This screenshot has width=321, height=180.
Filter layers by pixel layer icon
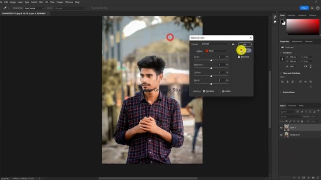pos(297,111)
